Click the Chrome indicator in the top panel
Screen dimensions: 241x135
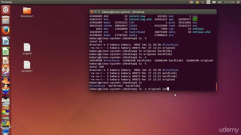click(197, 2)
